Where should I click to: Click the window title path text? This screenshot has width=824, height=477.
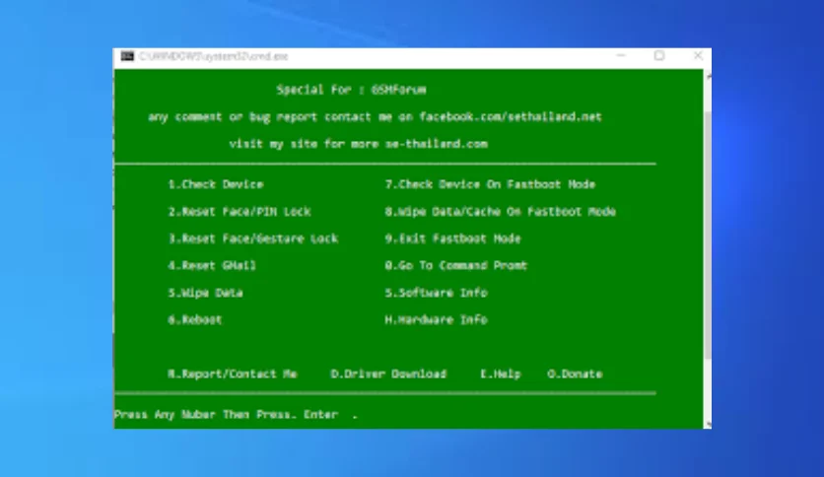point(213,56)
